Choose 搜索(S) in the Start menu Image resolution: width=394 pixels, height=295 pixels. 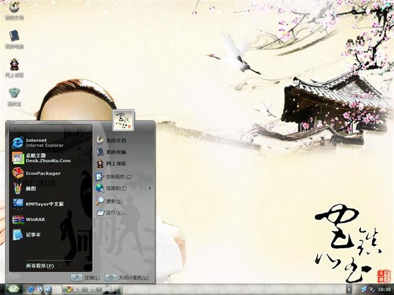pyautogui.click(x=110, y=201)
